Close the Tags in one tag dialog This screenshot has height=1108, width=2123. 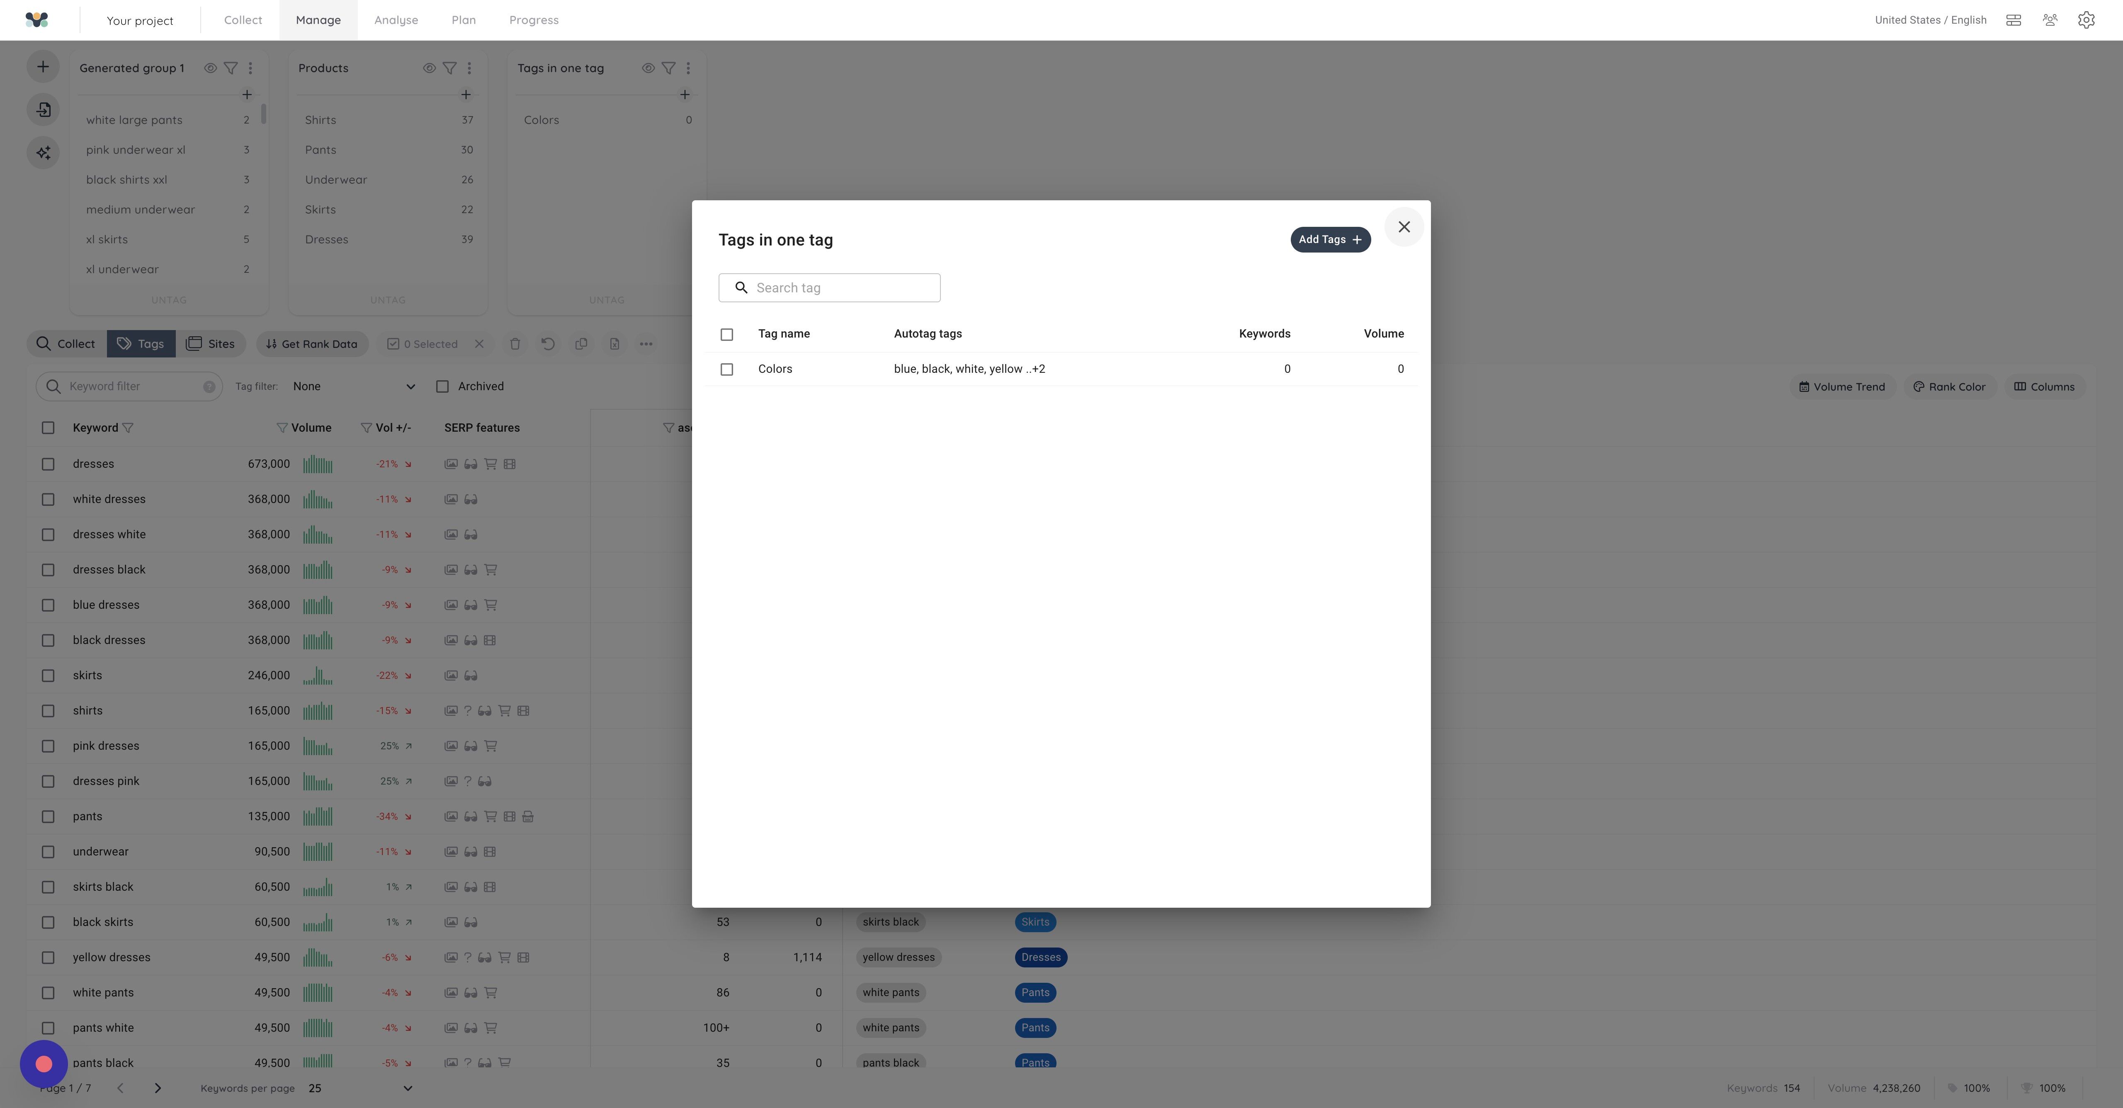[1404, 227]
